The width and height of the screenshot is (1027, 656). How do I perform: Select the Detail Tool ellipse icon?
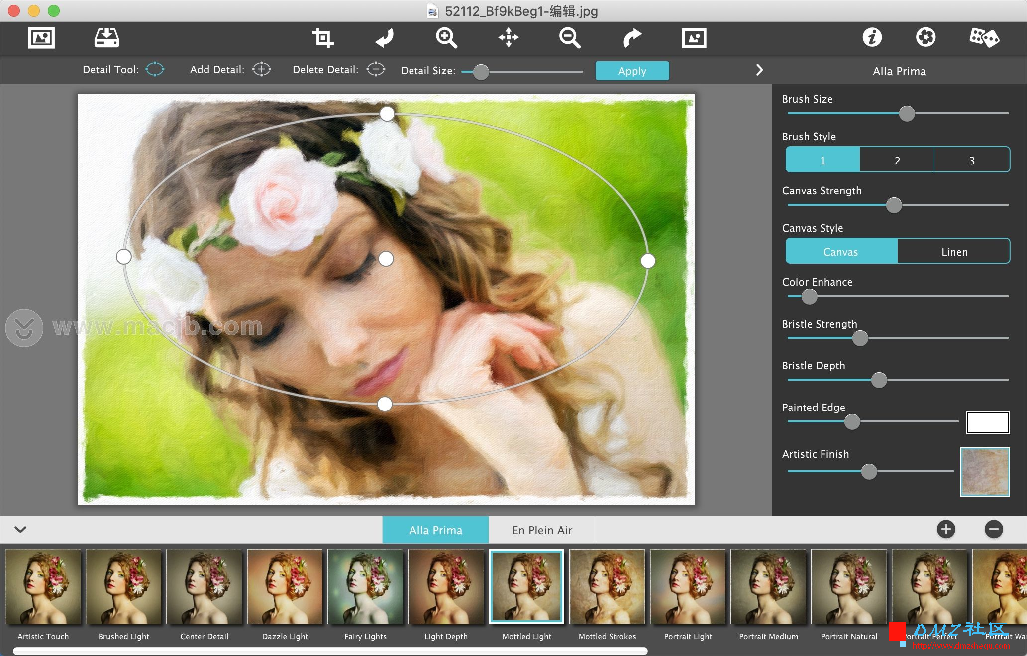tap(155, 69)
